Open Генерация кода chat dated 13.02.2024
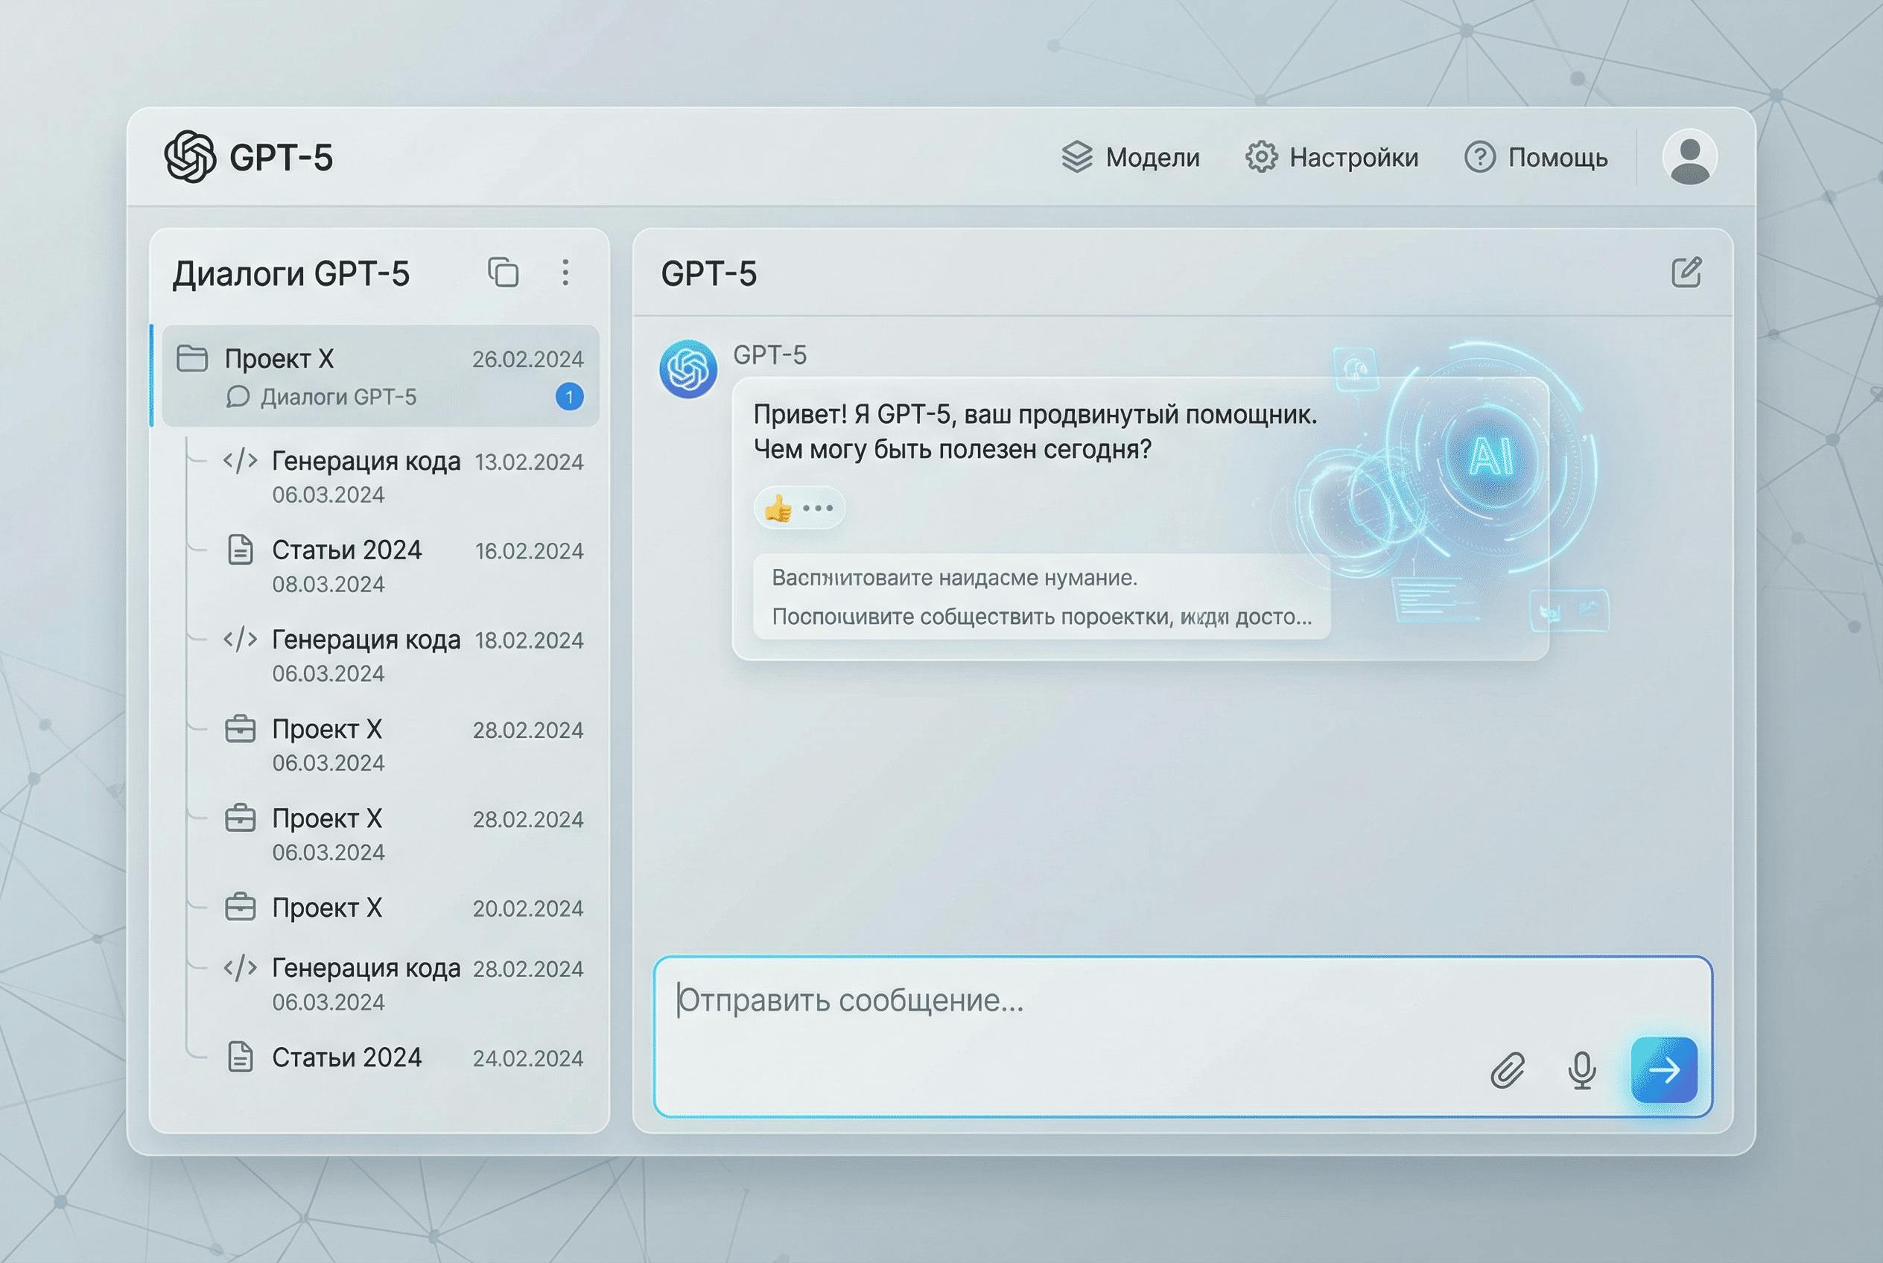 click(x=366, y=462)
